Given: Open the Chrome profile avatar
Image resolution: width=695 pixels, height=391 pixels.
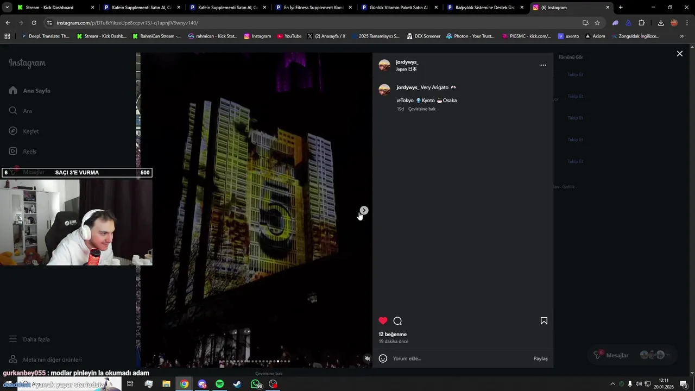Looking at the screenshot, I should tap(674, 23).
